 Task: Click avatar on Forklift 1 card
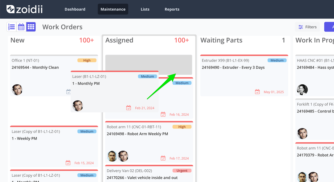coord(302,133)
